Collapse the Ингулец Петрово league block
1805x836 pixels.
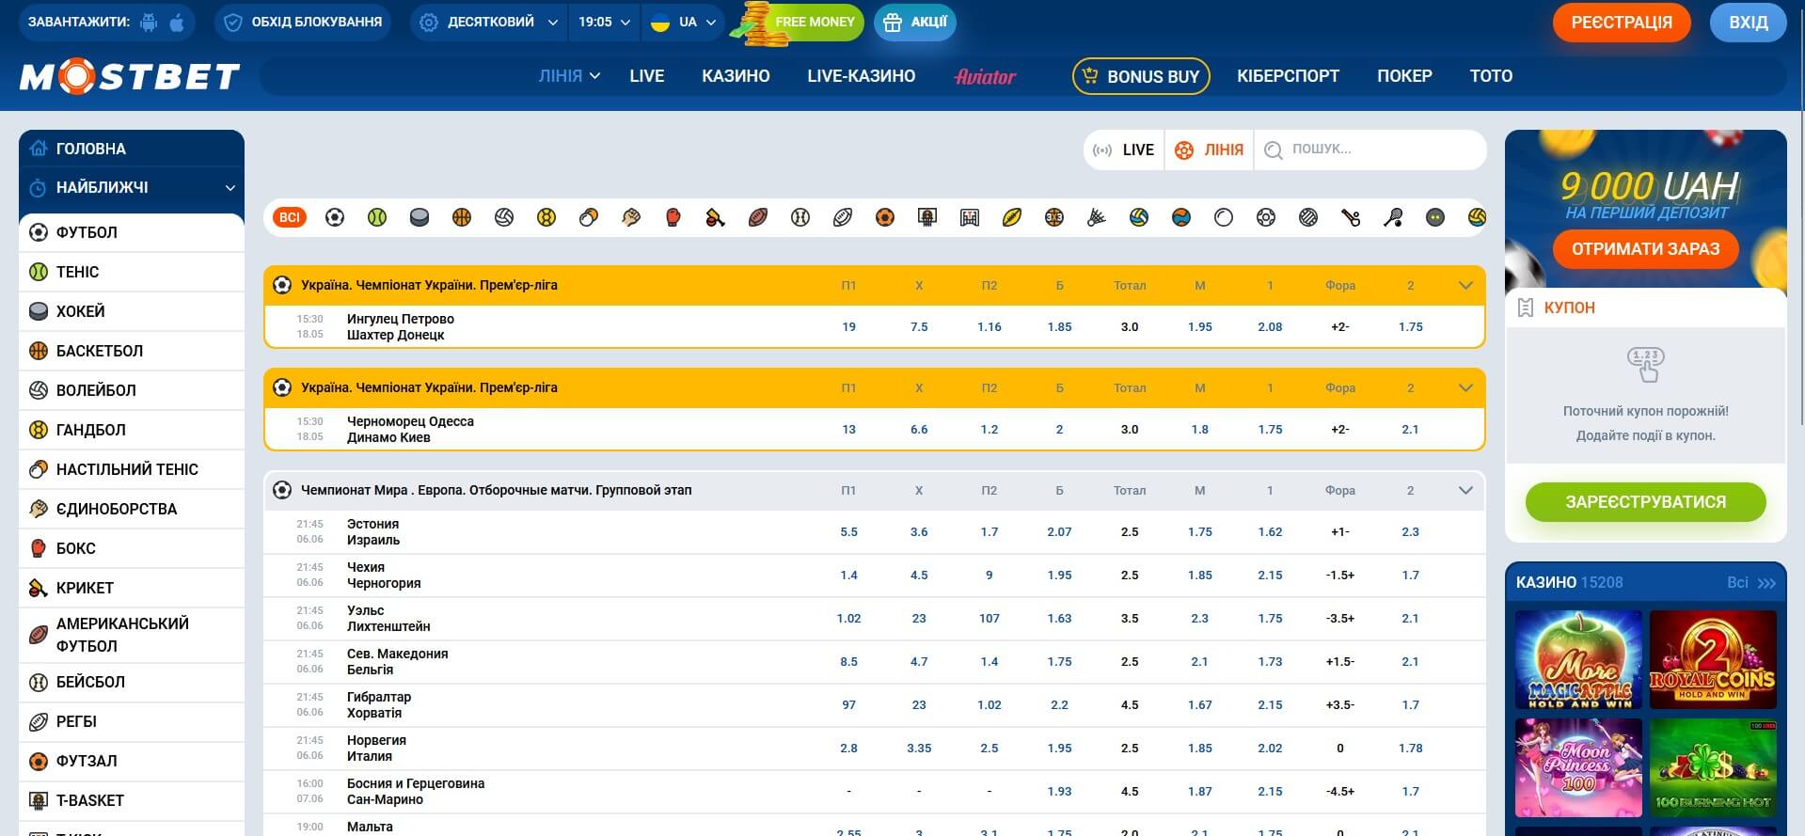1465,285
